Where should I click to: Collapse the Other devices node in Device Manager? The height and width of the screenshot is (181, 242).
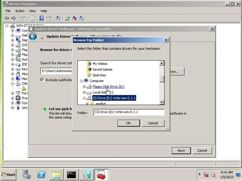(x=12, y=84)
